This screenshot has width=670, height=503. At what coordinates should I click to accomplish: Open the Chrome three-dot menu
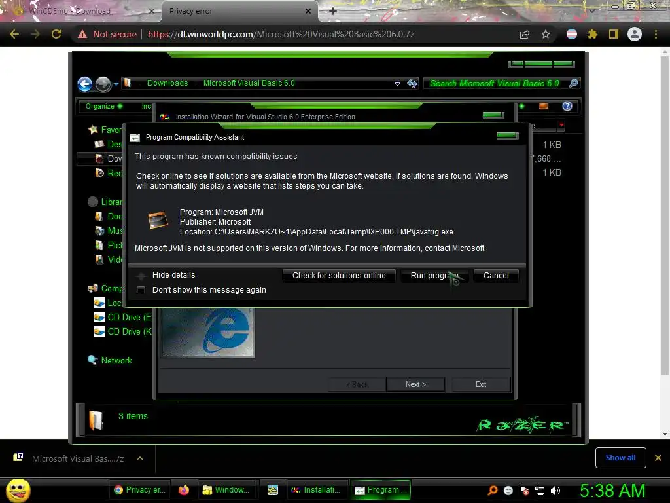pyautogui.click(x=656, y=34)
